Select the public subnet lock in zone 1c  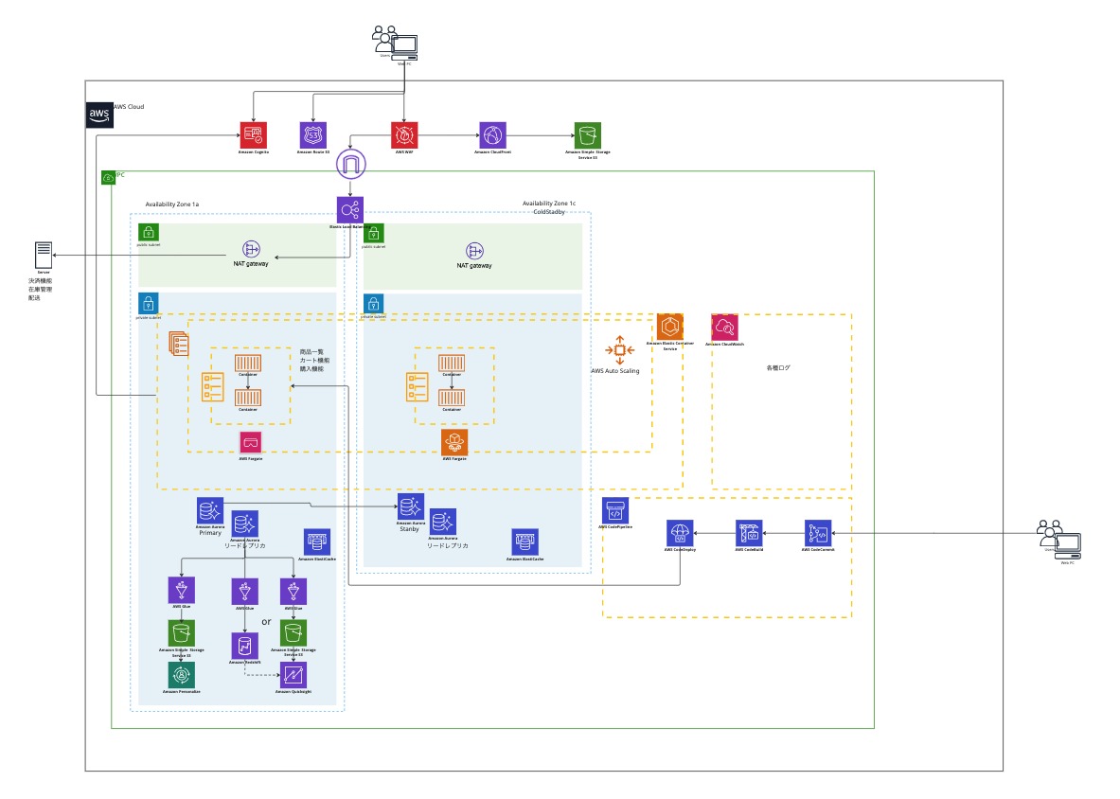(x=373, y=234)
